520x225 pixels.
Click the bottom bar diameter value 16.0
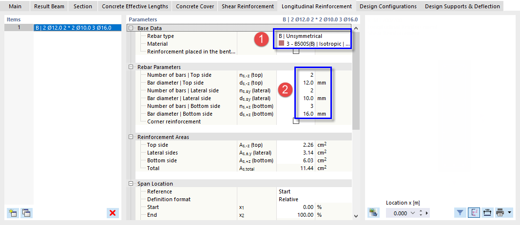[x=306, y=114]
